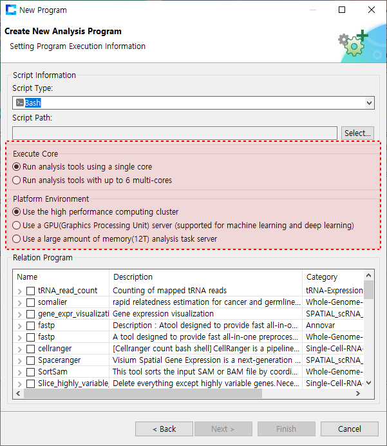Screen dimensions: 387x446
Task: Check the Spaceranger checkbox
Action: 30,361
